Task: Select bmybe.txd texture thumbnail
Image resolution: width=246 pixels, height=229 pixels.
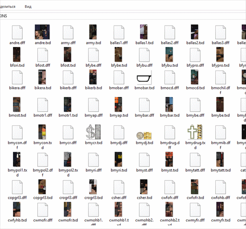Action: click(220, 104)
